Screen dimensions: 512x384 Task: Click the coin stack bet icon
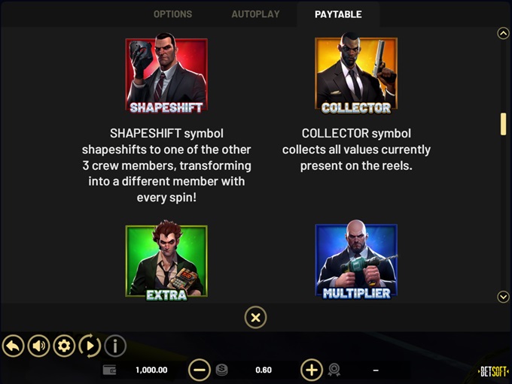(x=221, y=370)
